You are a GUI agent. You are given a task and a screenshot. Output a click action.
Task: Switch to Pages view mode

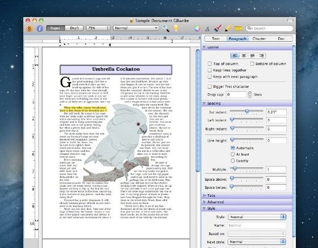click(x=56, y=28)
